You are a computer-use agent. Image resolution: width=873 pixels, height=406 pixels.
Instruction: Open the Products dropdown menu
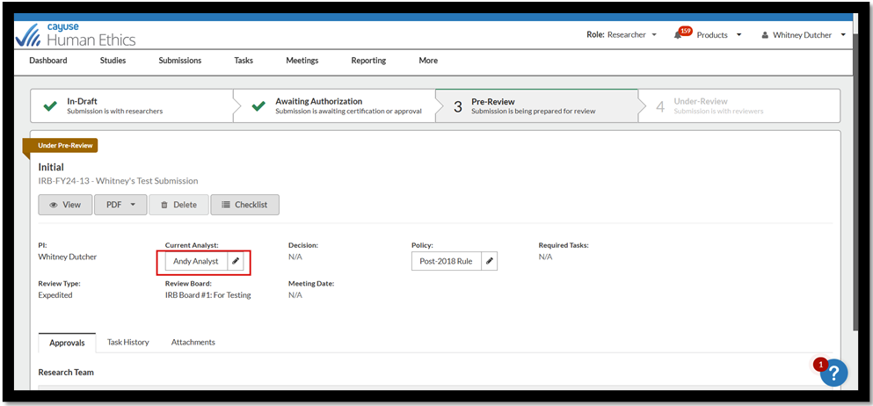pyautogui.click(x=718, y=35)
